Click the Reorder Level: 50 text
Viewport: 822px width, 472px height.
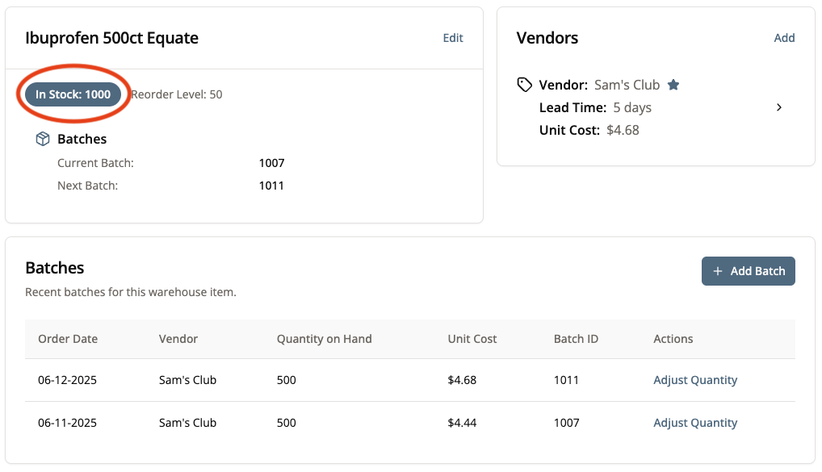point(177,94)
